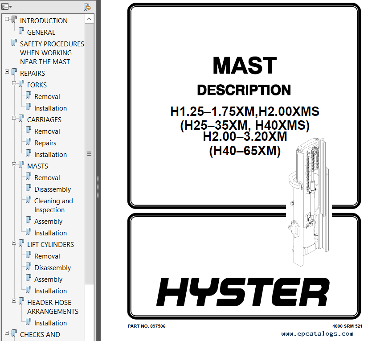Open Assembly under MASTS
The width and height of the screenshot is (376, 341).
click(x=48, y=222)
